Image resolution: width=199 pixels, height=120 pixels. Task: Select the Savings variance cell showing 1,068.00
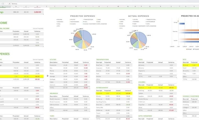(37, 12)
